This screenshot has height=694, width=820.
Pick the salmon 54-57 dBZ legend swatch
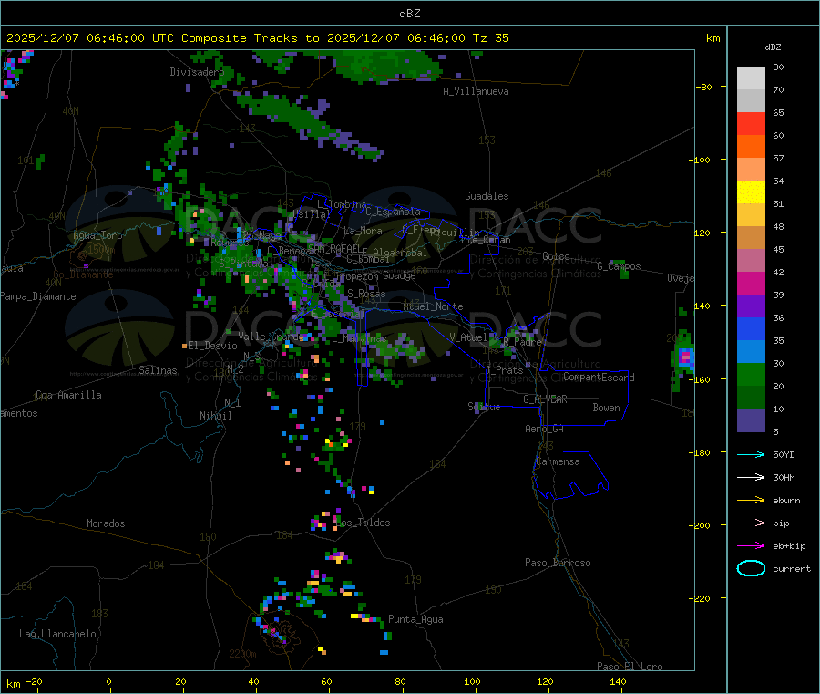pos(751,169)
